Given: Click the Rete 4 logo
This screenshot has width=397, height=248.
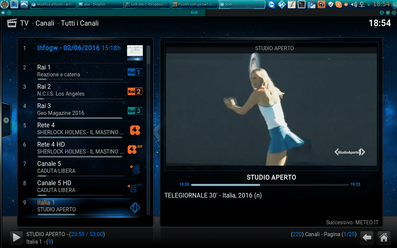Looking at the screenshot, I should coord(135,130).
